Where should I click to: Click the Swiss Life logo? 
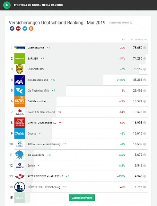click(20, 112)
